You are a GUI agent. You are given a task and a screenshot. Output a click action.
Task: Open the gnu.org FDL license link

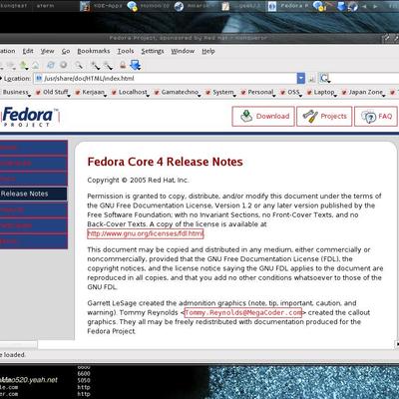click(x=146, y=233)
